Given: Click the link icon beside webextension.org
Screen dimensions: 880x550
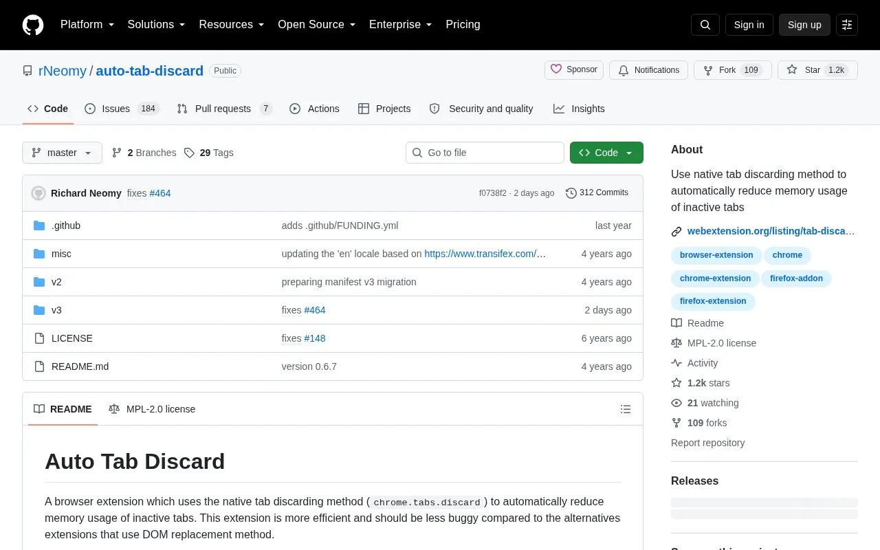Looking at the screenshot, I should click(x=676, y=232).
